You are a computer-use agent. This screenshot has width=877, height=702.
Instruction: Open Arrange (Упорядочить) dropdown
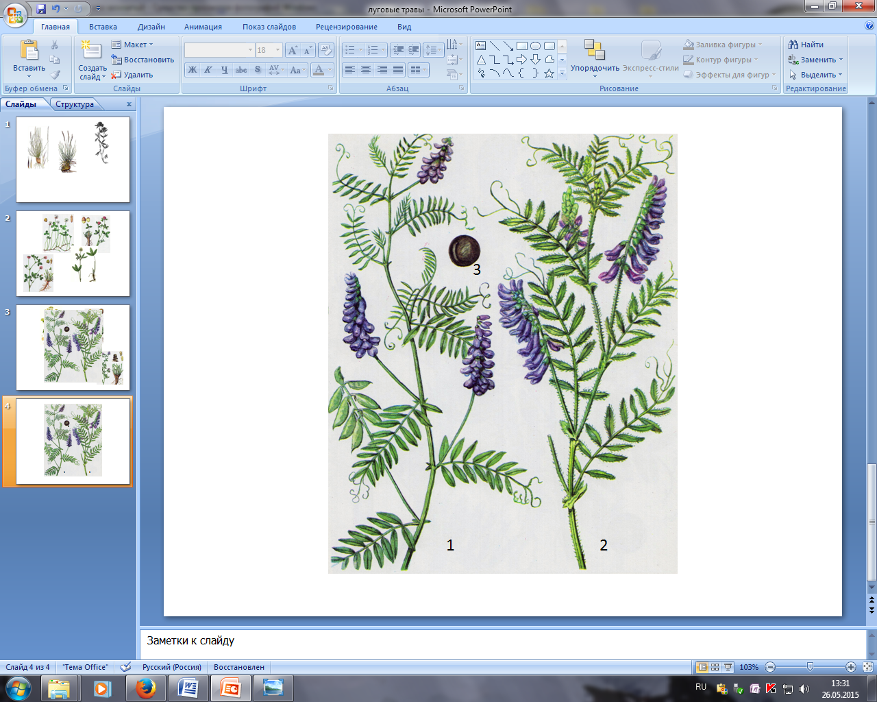[x=595, y=59]
